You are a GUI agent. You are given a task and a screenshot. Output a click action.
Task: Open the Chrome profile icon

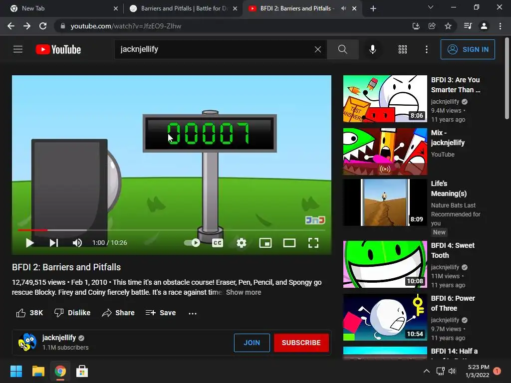484,26
